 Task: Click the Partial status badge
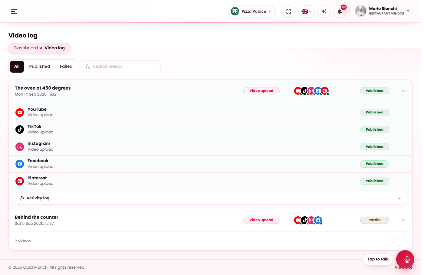coord(375,220)
